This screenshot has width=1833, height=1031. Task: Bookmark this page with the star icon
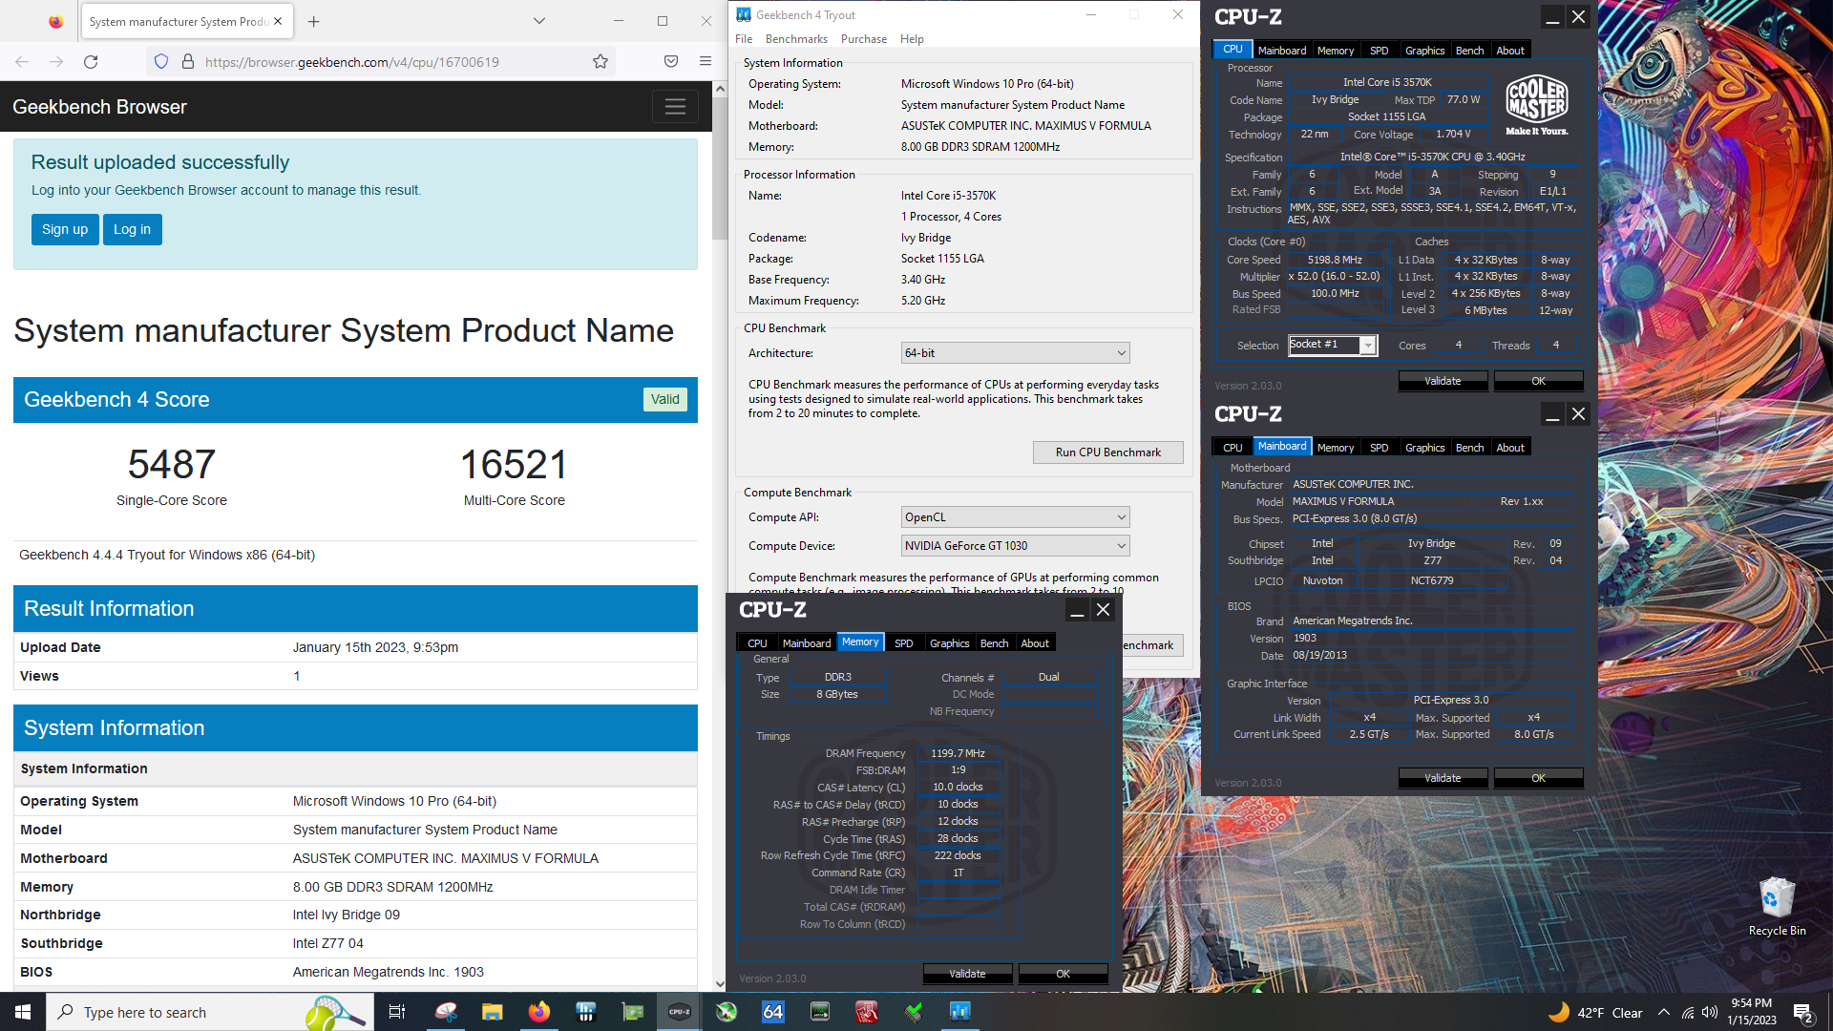600,62
